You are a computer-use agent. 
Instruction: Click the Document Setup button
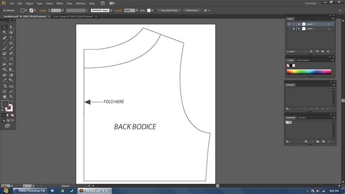coord(169,10)
